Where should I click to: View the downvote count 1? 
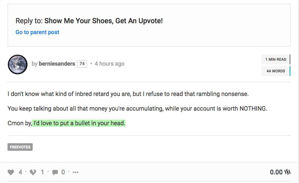tap(42, 172)
